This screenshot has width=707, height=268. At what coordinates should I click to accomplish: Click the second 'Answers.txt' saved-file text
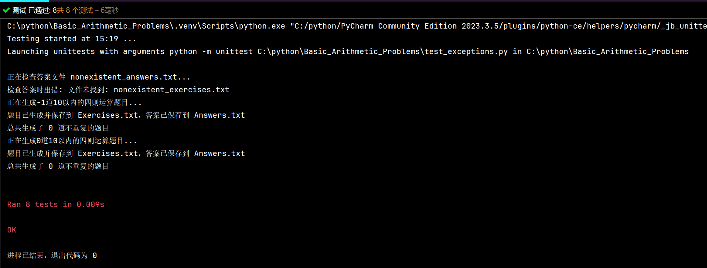[220, 153]
